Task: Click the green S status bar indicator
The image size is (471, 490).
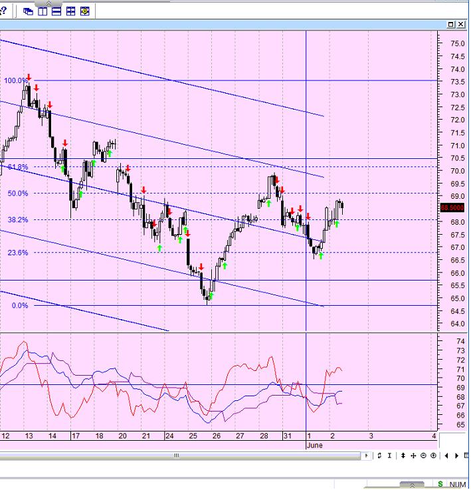Action: [440, 484]
